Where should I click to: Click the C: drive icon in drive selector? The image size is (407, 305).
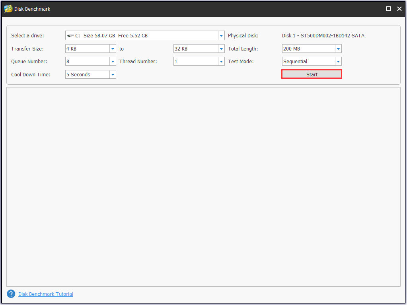point(70,35)
